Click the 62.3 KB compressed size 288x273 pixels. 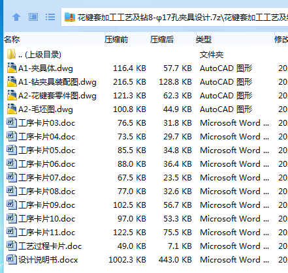click(178, 96)
